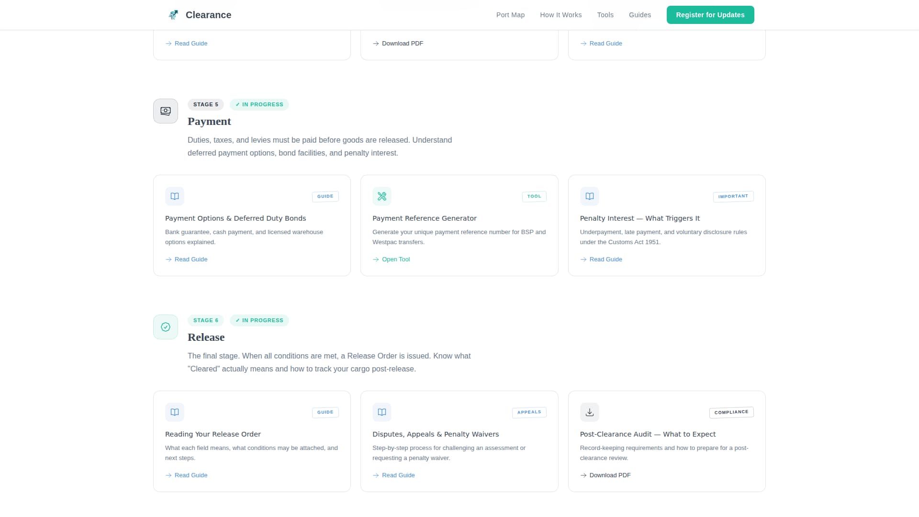919x517 pixels.
Task: Download PDF for Post-Clearance Audit
Action: 609,475
